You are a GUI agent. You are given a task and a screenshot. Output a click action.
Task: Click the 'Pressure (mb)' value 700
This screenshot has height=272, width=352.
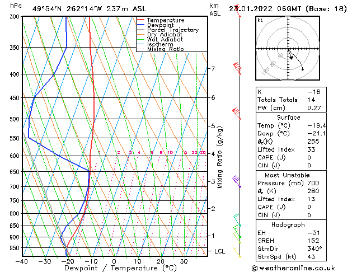[x=313, y=183]
